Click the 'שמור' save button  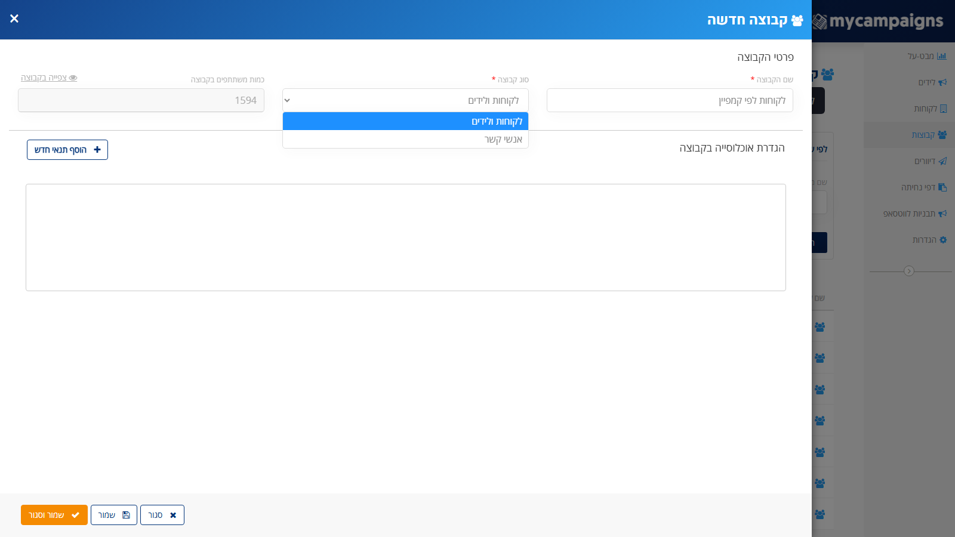(114, 515)
